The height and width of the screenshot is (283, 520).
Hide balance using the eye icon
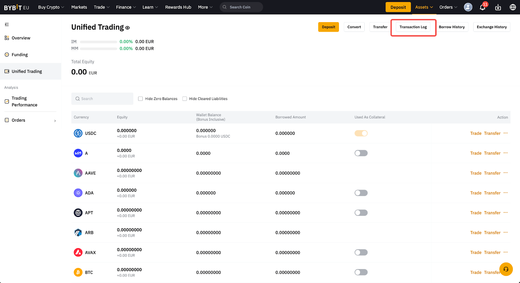[x=128, y=28]
